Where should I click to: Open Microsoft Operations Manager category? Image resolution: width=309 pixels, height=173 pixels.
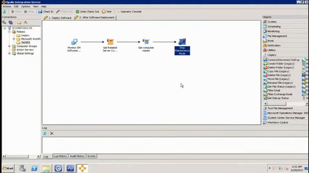click(285, 113)
